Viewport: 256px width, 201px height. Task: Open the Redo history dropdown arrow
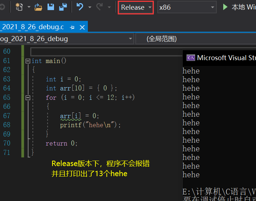pos(109,7)
